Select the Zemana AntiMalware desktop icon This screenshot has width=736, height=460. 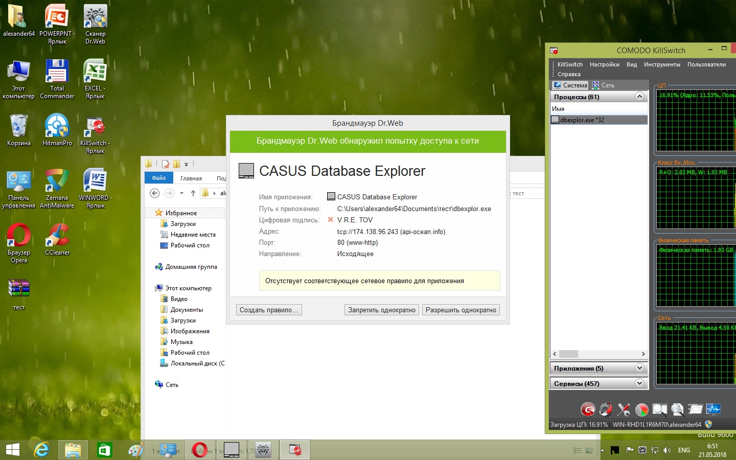57,189
